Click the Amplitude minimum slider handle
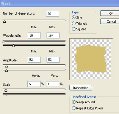The height and width of the screenshot is (114, 119). [x=7, y=66]
